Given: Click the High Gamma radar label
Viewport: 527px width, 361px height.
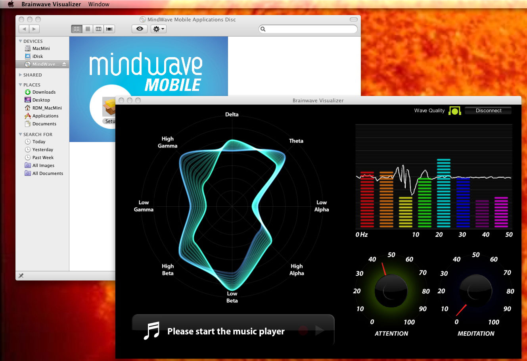Looking at the screenshot, I should [x=167, y=142].
